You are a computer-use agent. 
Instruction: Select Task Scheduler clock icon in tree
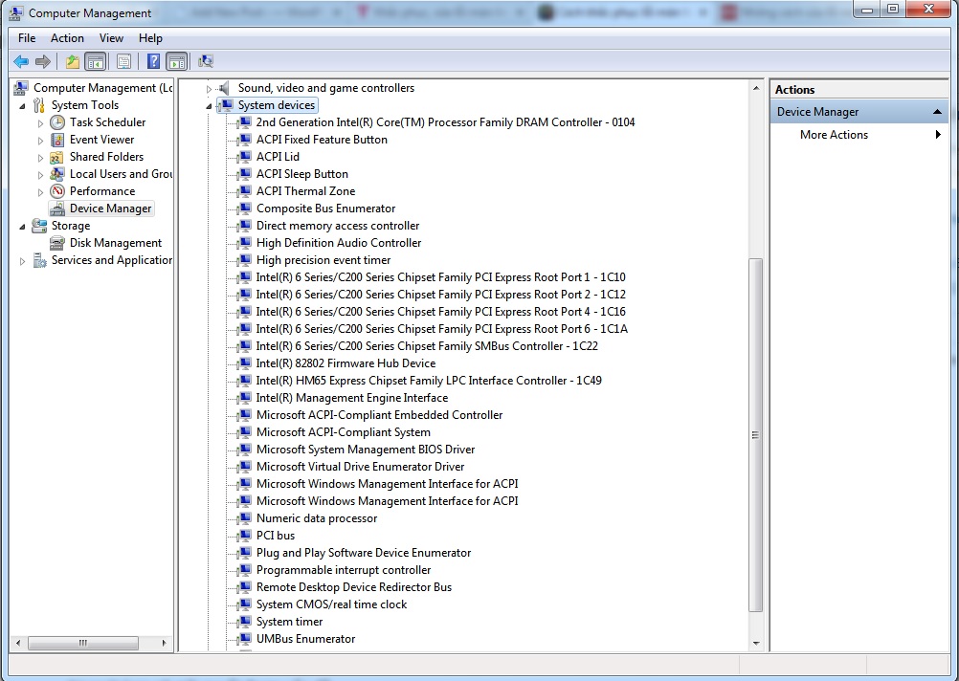coord(57,122)
